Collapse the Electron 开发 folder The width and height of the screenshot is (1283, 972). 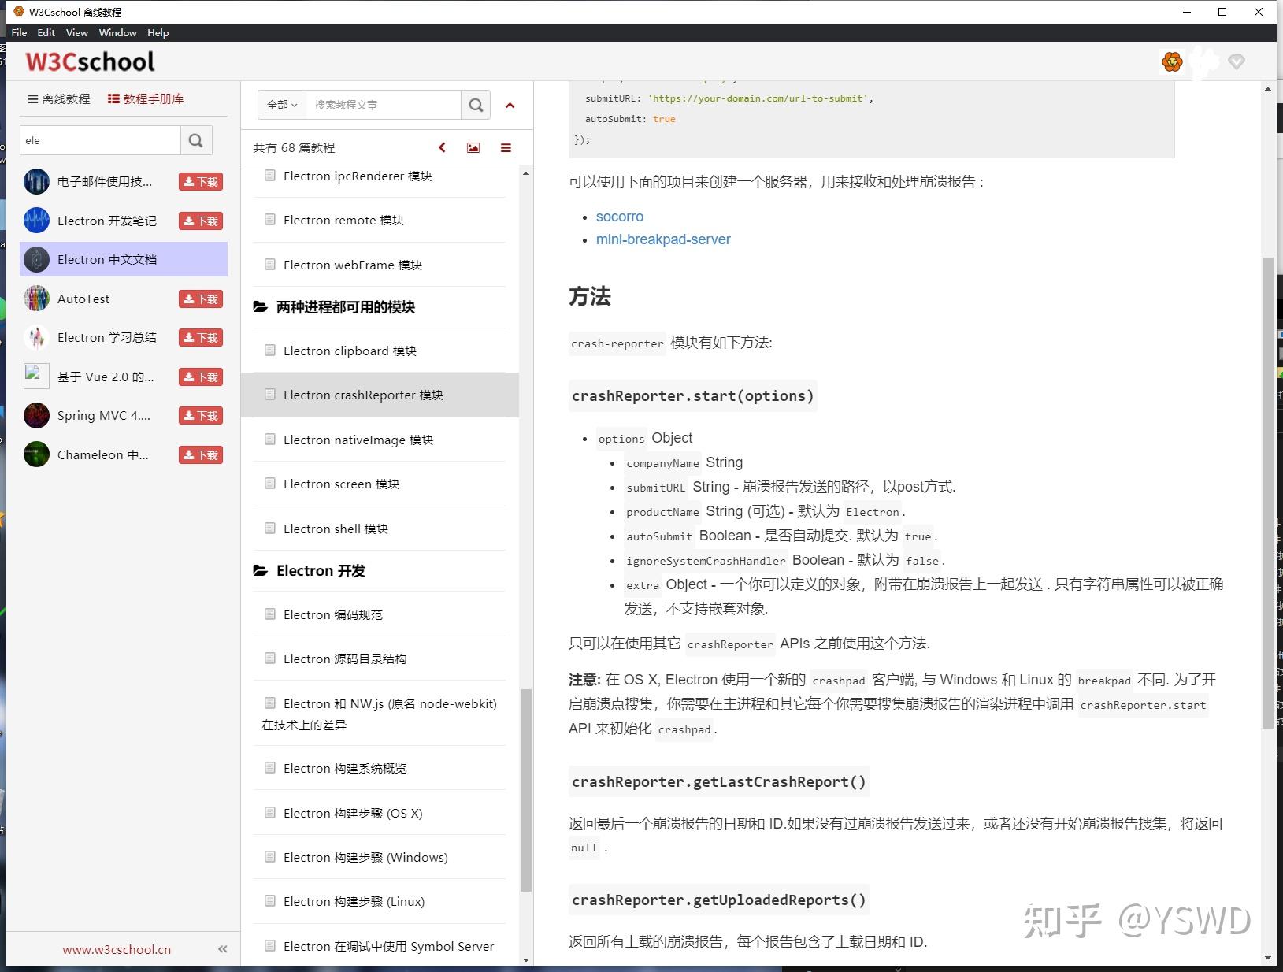261,570
